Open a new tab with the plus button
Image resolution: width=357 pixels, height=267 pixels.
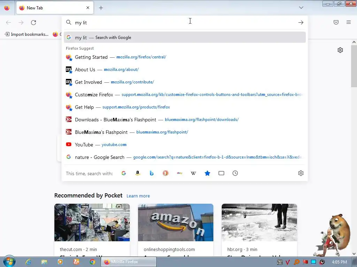click(101, 8)
